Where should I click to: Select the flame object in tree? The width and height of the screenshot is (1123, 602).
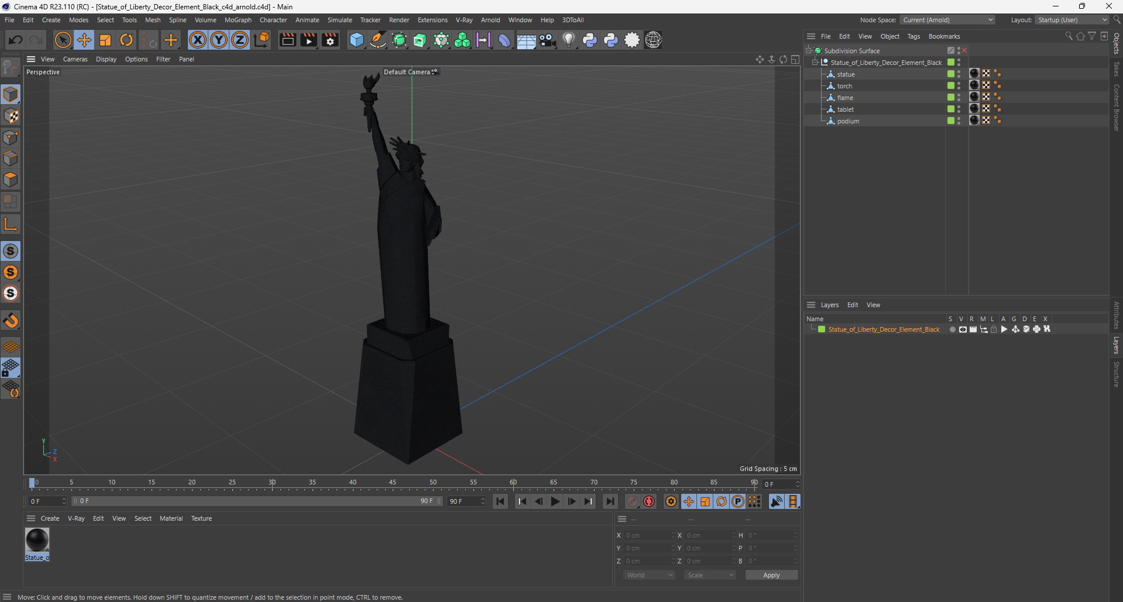pos(845,98)
